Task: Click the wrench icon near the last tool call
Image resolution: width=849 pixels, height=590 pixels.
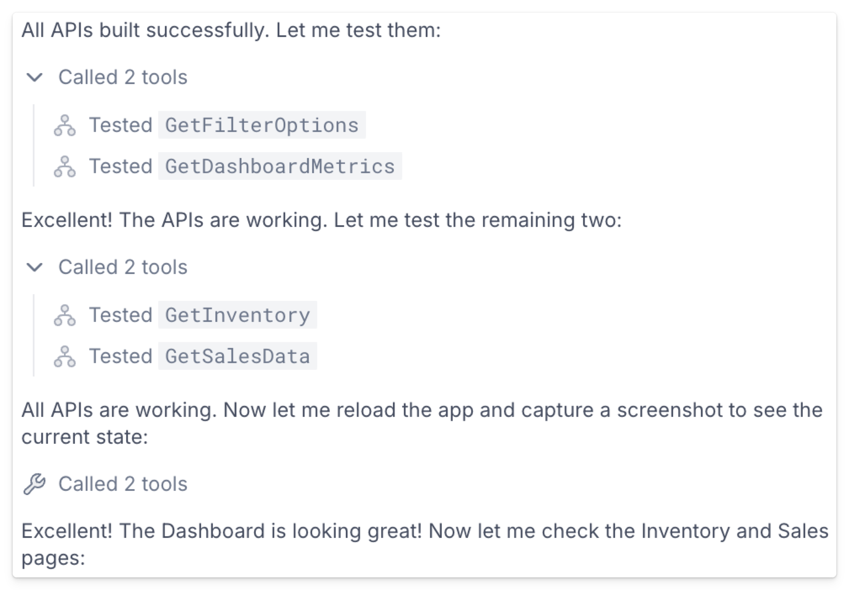Action: tap(35, 483)
